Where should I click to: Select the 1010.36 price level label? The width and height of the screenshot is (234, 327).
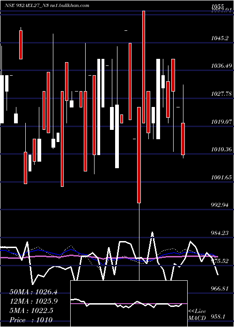(x=221, y=149)
